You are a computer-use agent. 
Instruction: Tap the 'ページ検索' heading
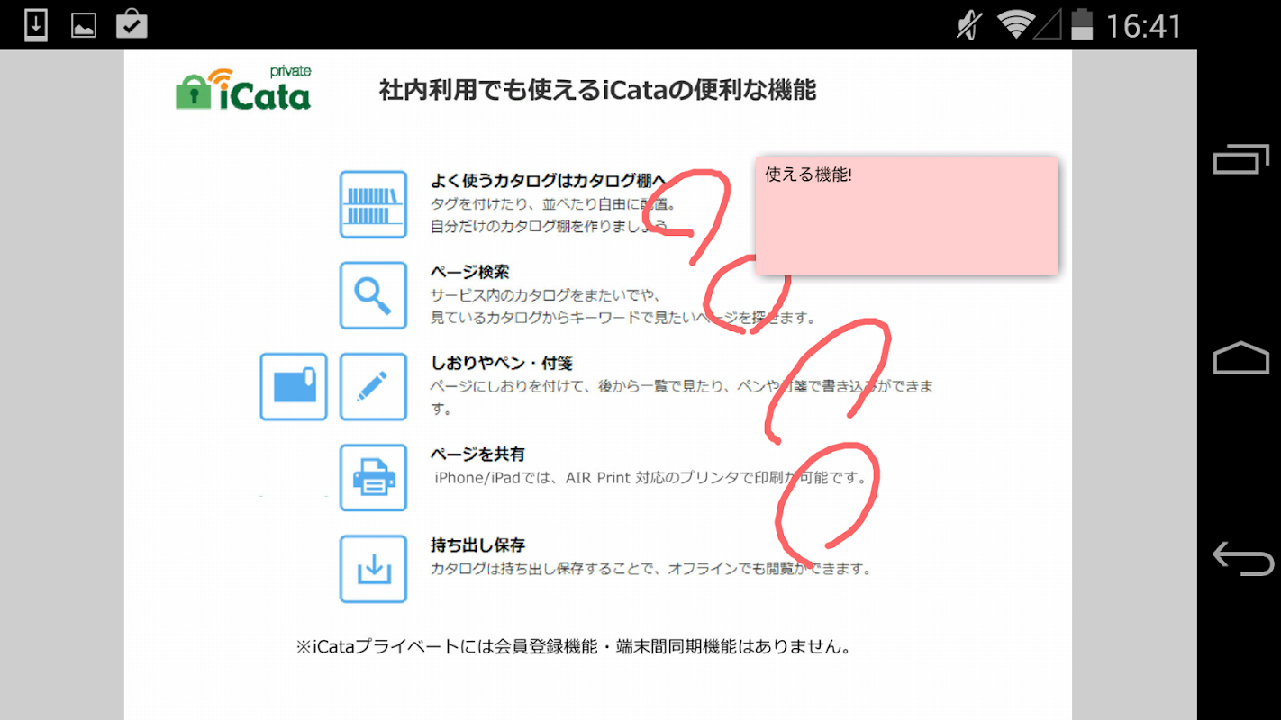pos(469,272)
